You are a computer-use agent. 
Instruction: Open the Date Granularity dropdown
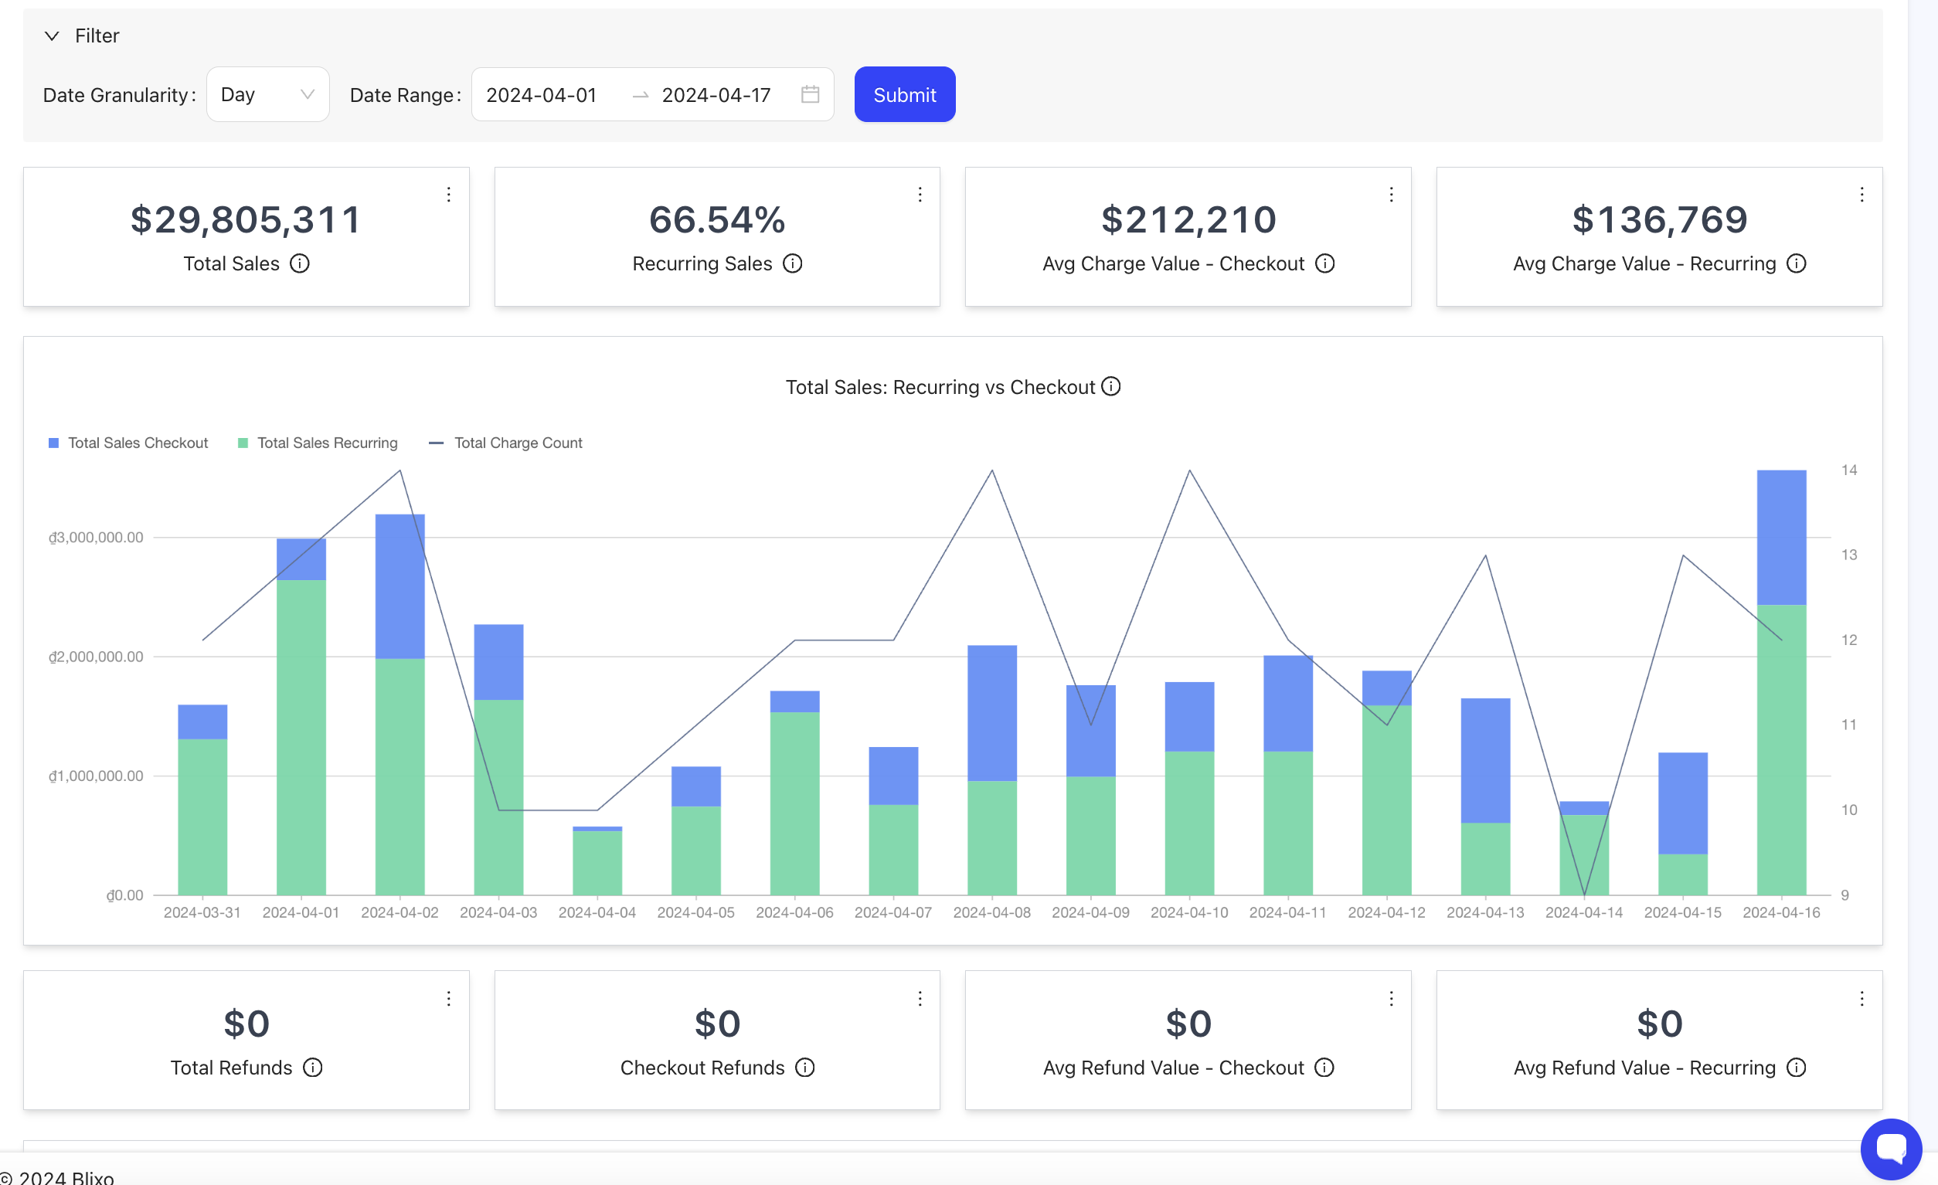(x=267, y=94)
